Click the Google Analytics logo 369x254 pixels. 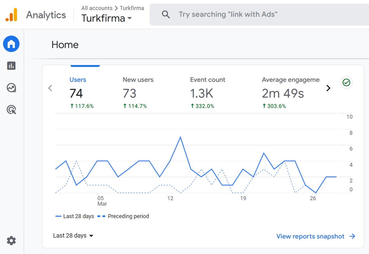point(11,15)
